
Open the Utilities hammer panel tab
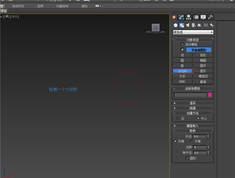tap(211, 17)
